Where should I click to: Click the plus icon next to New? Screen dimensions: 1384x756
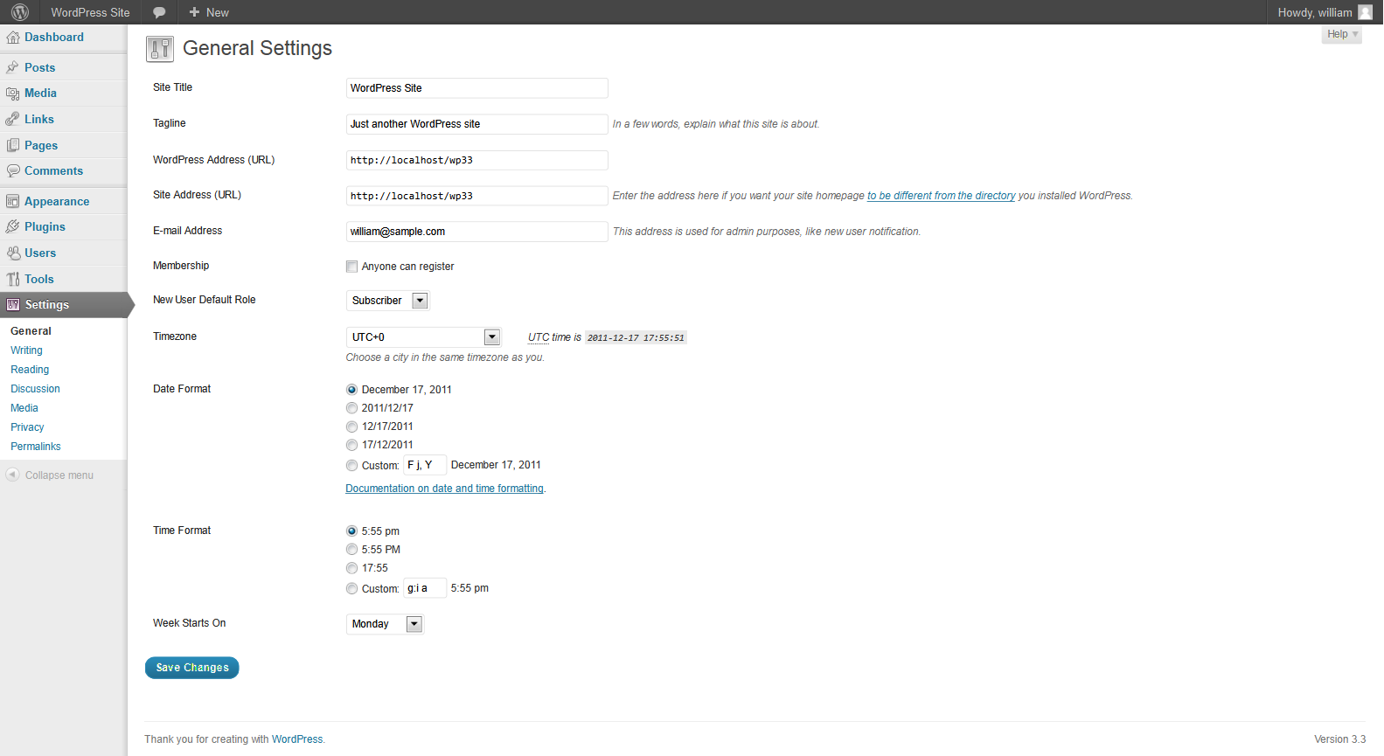[194, 12]
